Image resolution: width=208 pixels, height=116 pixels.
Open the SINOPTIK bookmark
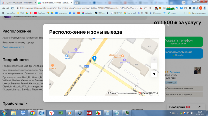point(116,13)
